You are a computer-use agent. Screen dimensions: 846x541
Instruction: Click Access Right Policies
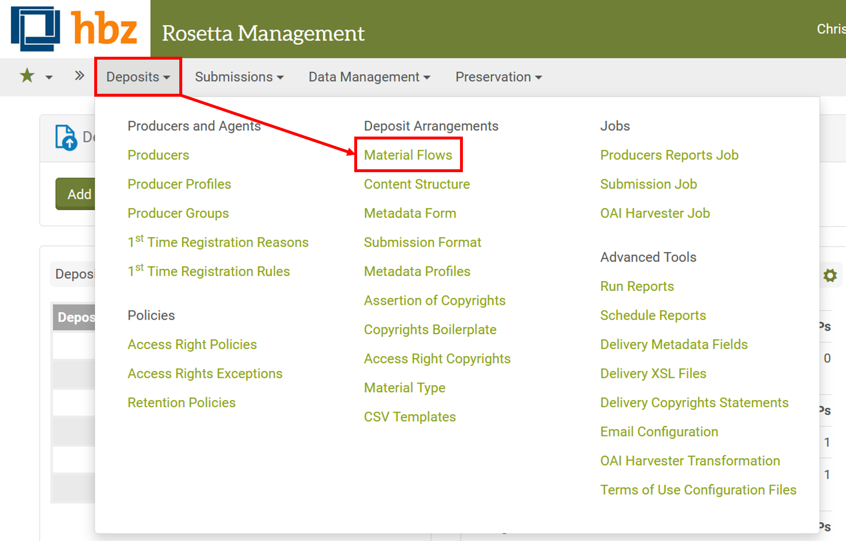coord(192,344)
